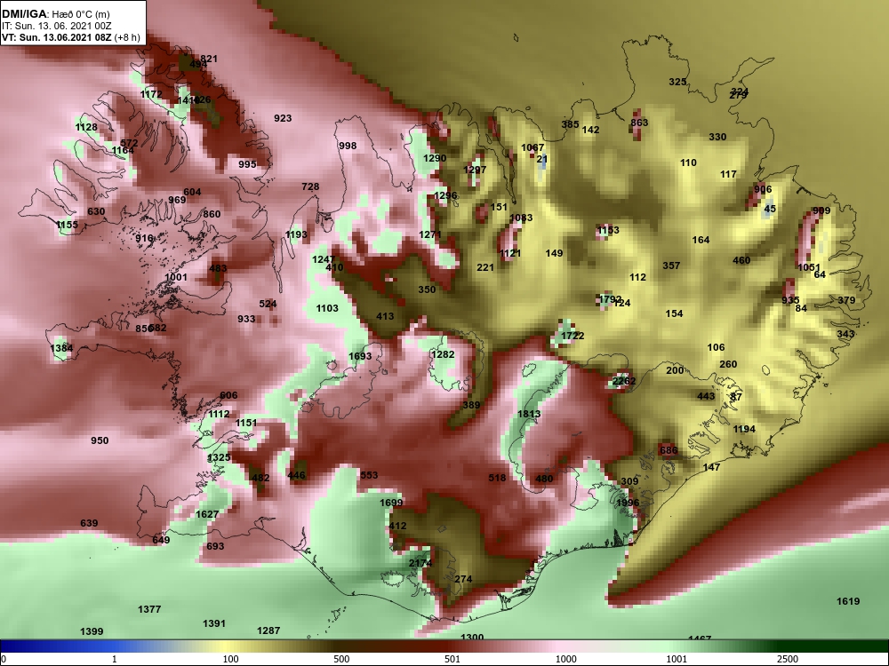Viewport: 889px width, 666px height.
Task: Click the 'DMI/IGA: Hæð 0°C (m)' title text
Action: (55, 13)
